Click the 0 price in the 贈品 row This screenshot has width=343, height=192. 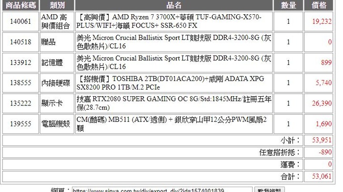coord(330,42)
